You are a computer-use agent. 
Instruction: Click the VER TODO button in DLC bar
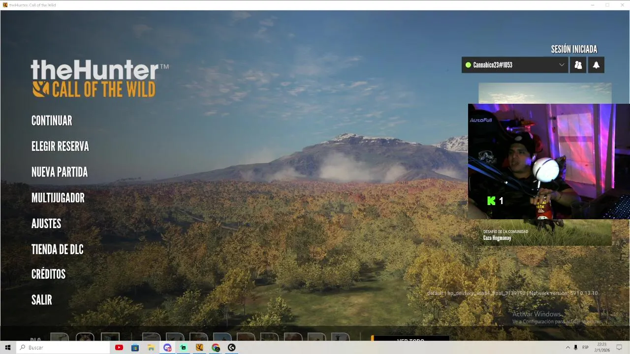click(x=410, y=338)
